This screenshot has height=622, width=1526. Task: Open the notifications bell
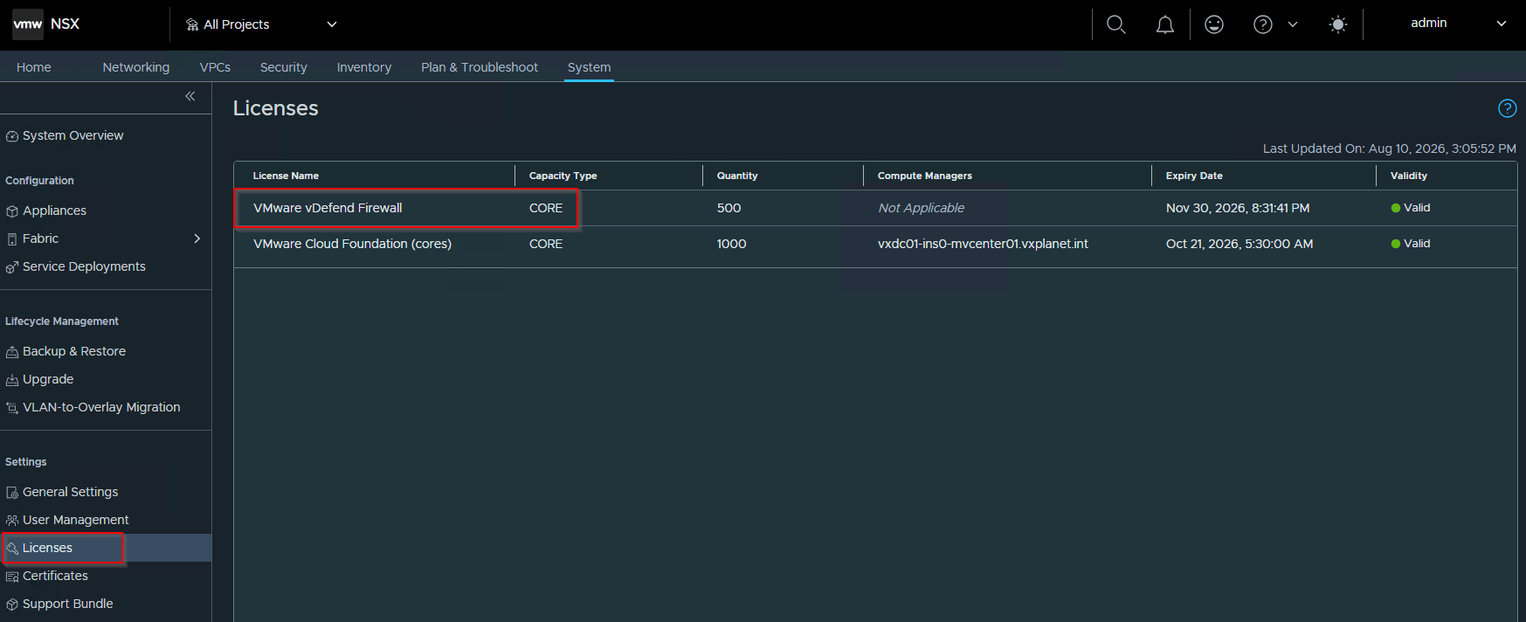coord(1165,24)
